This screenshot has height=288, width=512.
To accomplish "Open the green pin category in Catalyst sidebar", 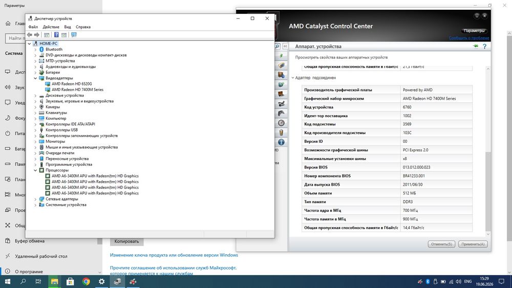I will [281, 56].
